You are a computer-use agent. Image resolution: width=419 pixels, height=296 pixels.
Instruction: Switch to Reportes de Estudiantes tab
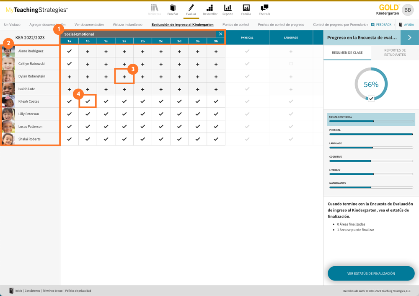point(395,52)
